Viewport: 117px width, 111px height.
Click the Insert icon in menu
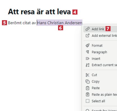[x=88, y=59]
